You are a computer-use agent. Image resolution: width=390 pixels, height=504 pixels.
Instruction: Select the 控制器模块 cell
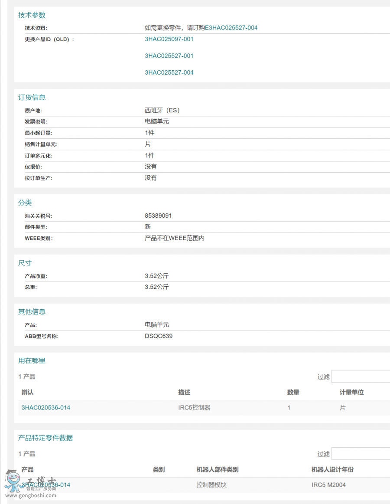(x=212, y=485)
